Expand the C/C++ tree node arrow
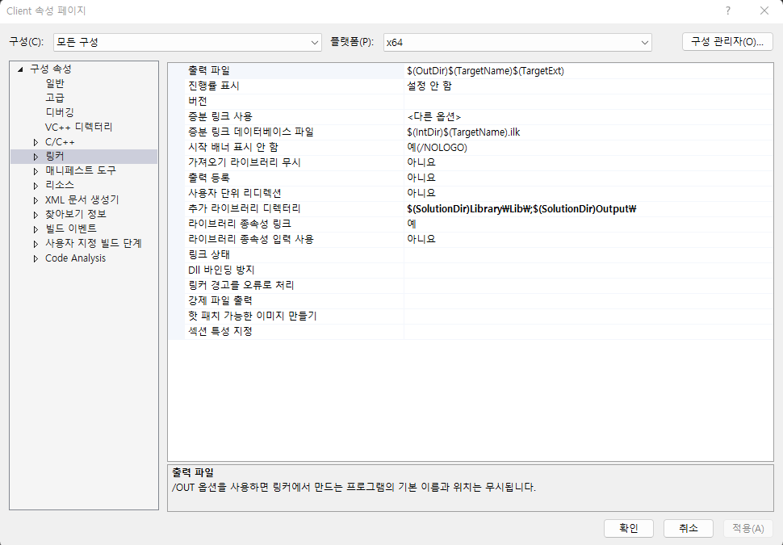Image resolution: width=783 pixels, height=545 pixels. click(36, 142)
